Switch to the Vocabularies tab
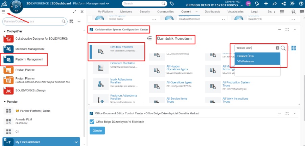This screenshot has height=146, width=305. 235,12
